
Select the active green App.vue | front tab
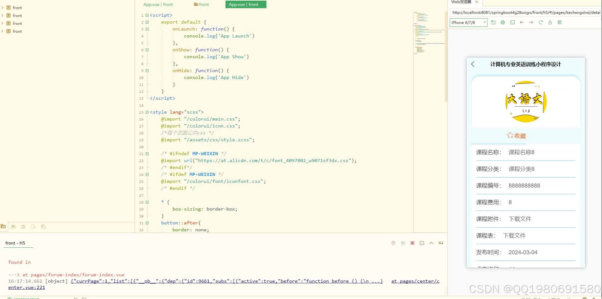[246, 4]
